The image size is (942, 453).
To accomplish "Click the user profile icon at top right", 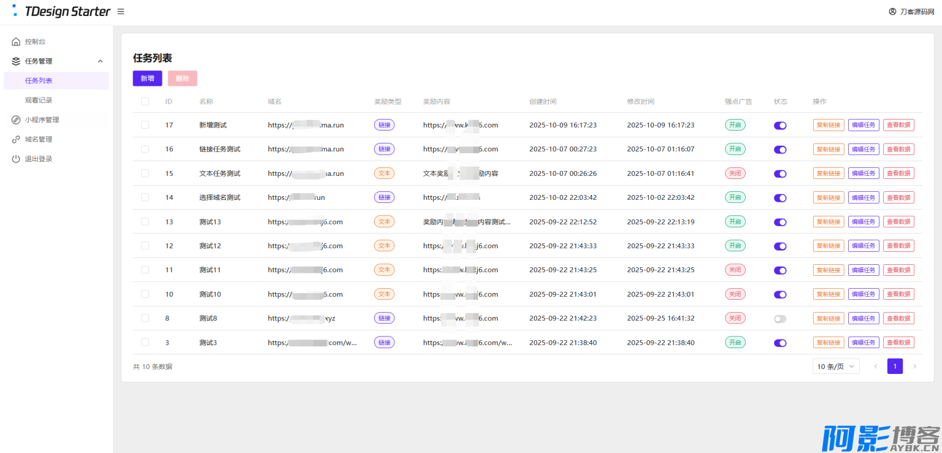I will [892, 12].
